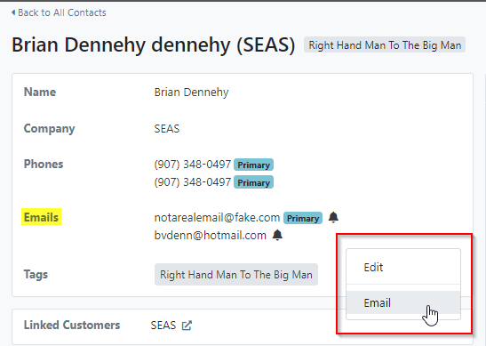
Task: Click the Right Hand Man tag in Tags row
Action: click(x=235, y=275)
